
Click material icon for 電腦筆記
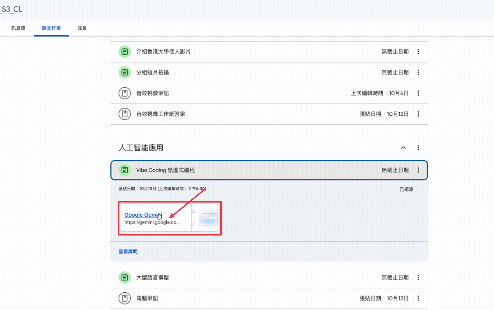[124, 298]
